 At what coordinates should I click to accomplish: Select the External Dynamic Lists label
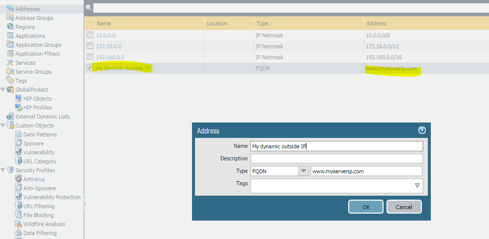tap(42, 117)
